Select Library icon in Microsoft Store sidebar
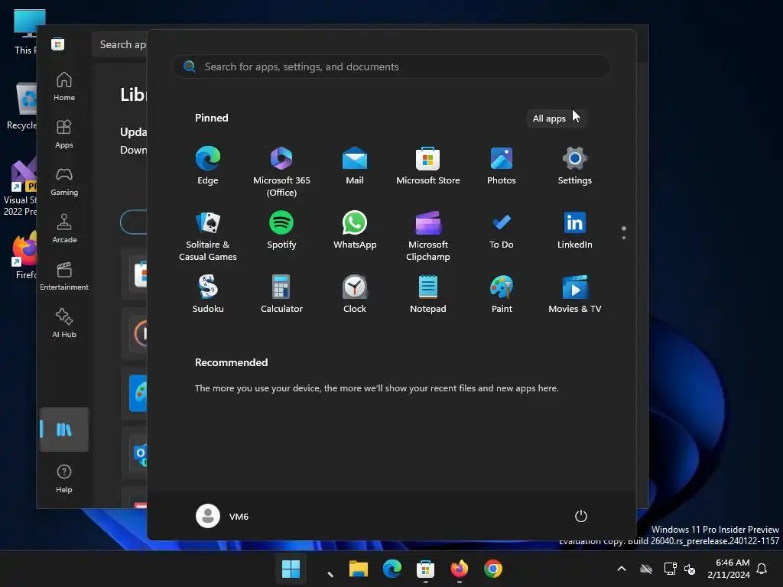The width and height of the screenshot is (783, 587). (64, 430)
